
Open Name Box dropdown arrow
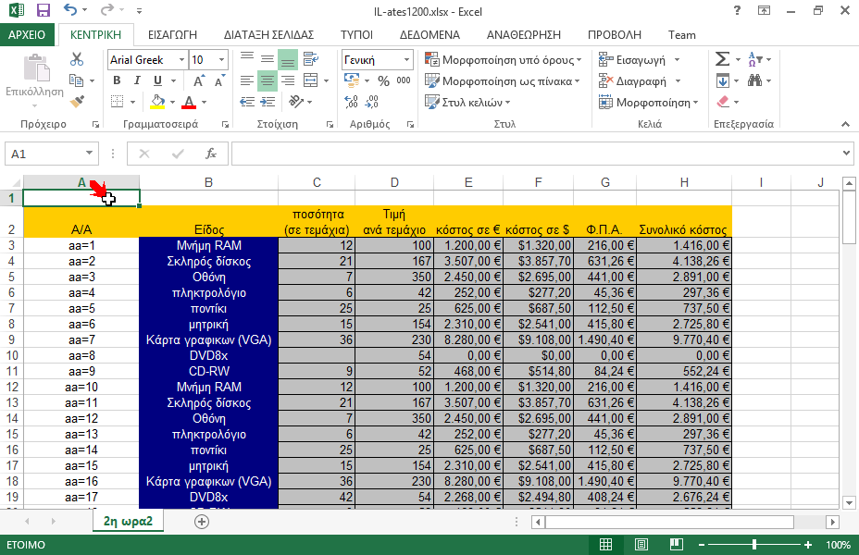pos(89,154)
